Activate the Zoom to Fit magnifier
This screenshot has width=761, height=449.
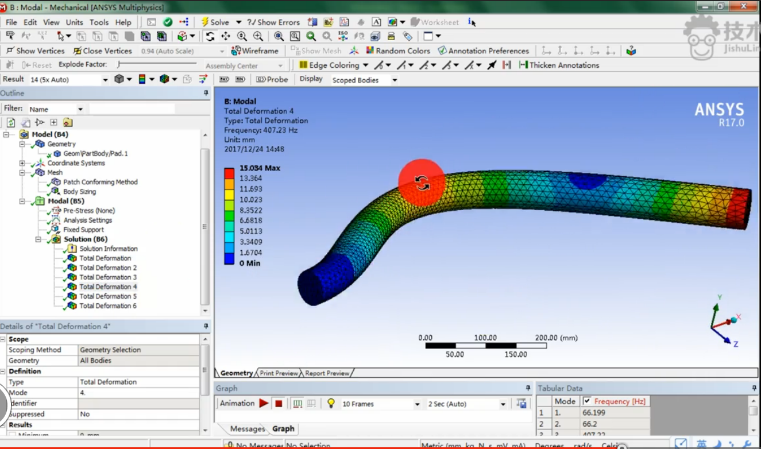(279, 36)
